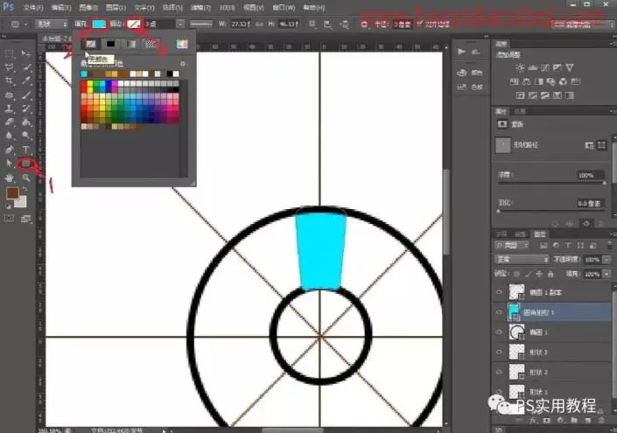Open the 形状 tool mode dropdown
Screen dimensions: 617x433
(x=52, y=24)
